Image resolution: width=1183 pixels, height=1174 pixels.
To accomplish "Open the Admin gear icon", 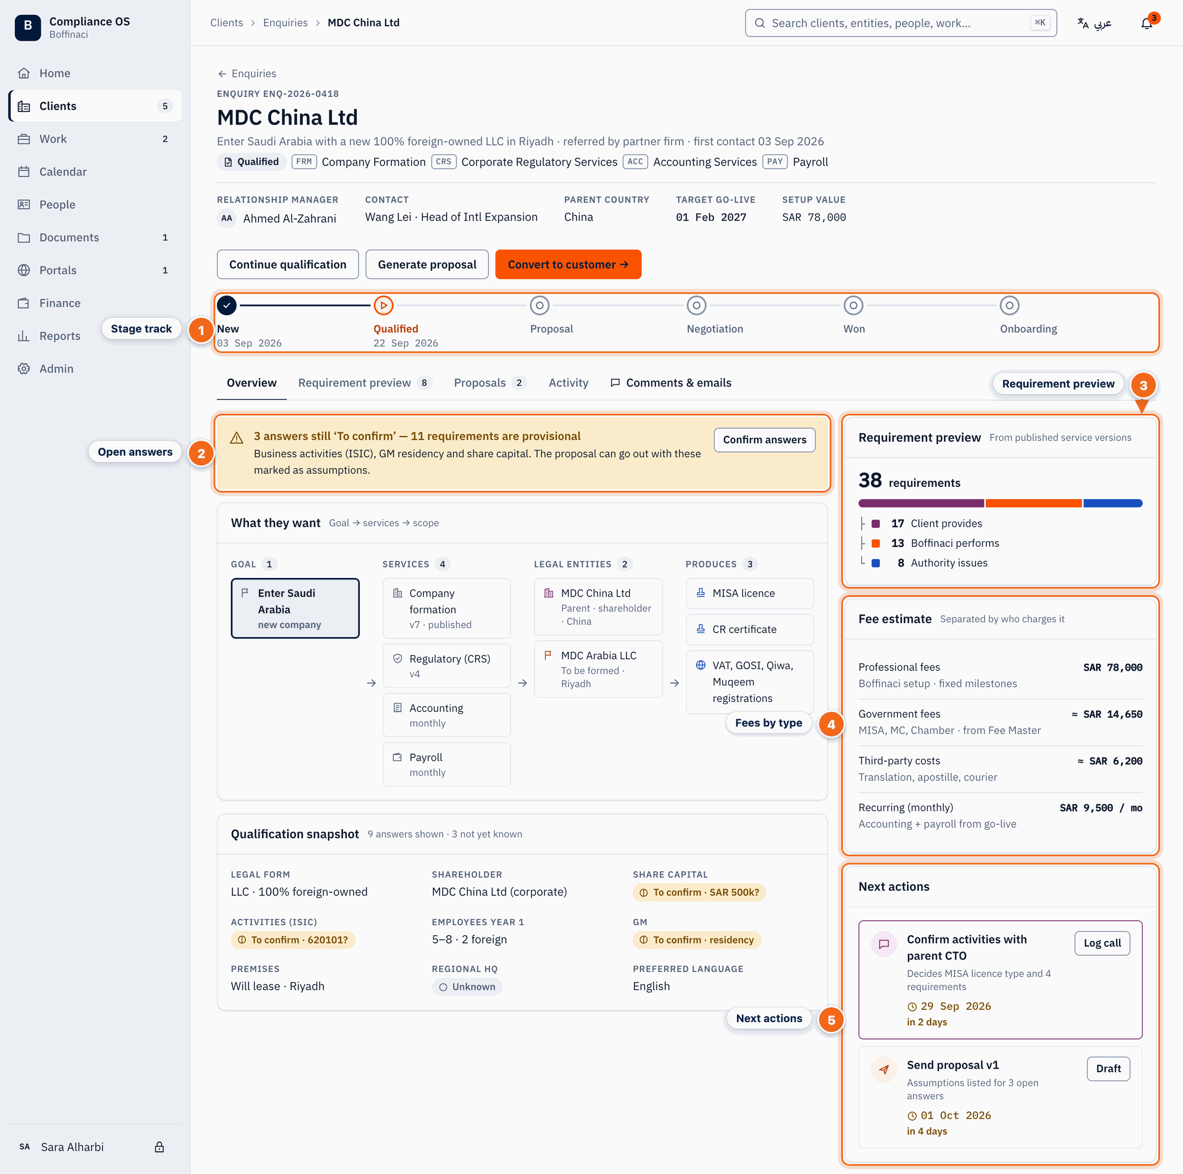I will pyautogui.click(x=24, y=369).
